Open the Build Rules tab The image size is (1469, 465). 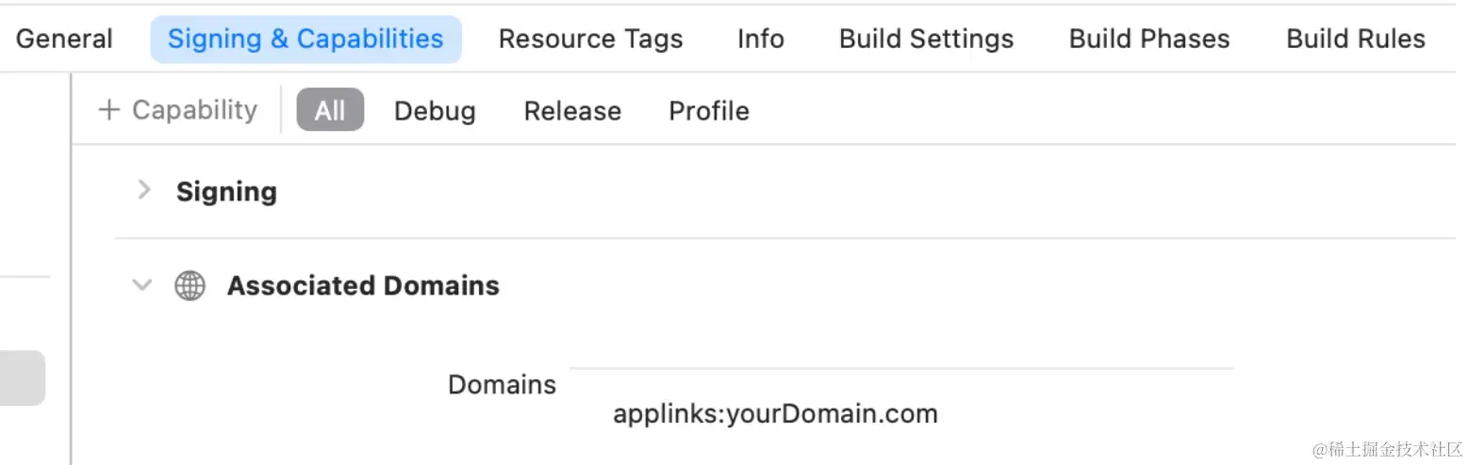(x=1355, y=39)
